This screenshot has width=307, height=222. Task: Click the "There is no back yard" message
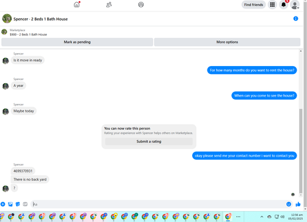30,179
